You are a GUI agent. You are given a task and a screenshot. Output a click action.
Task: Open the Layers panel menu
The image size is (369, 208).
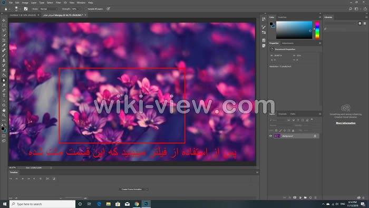point(320,114)
